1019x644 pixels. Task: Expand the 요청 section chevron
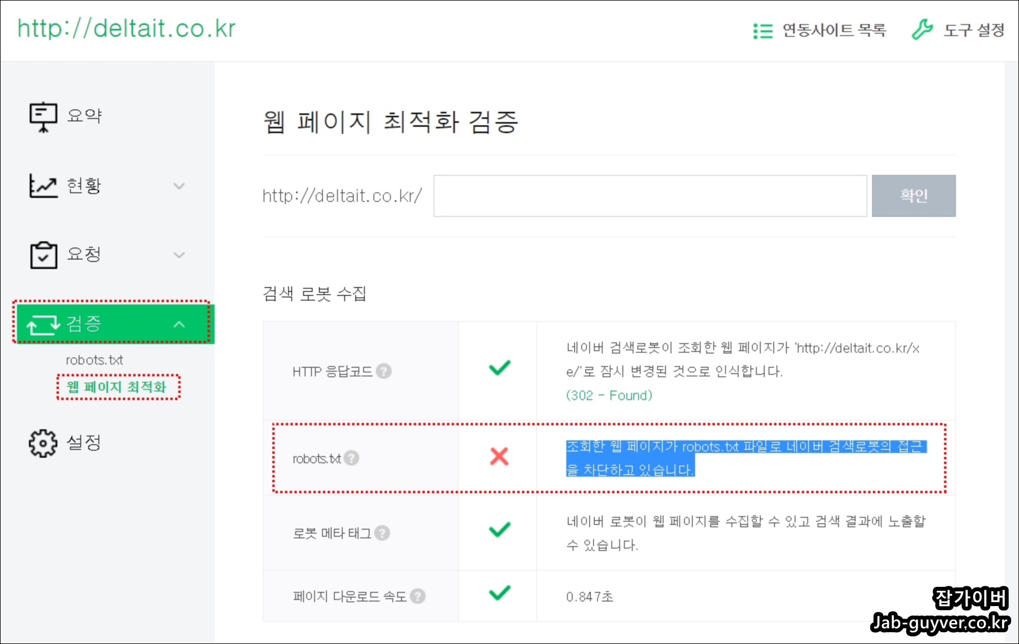(179, 255)
